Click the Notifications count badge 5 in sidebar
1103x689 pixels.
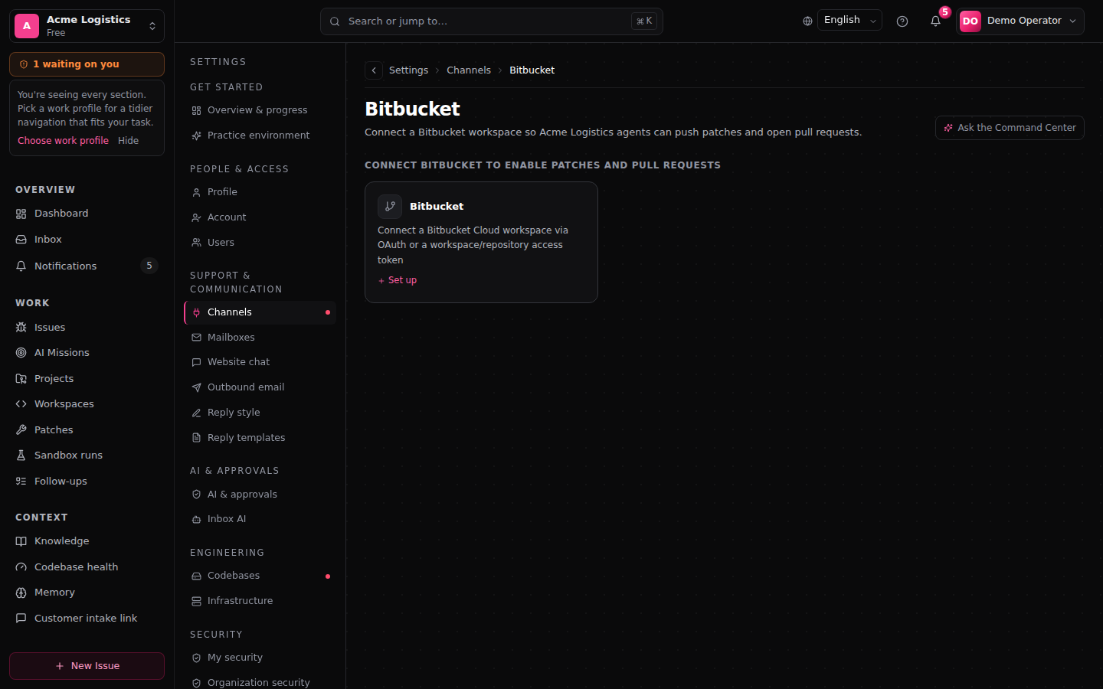coord(149,266)
